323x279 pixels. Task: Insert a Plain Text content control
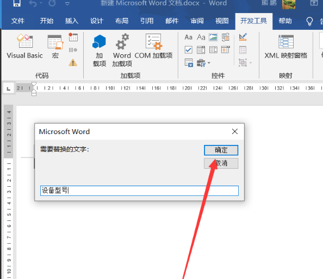point(201,37)
